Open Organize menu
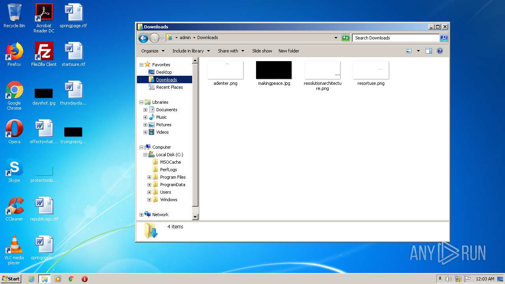Viewport: 505px width, 284px height. tap(153, 51)
